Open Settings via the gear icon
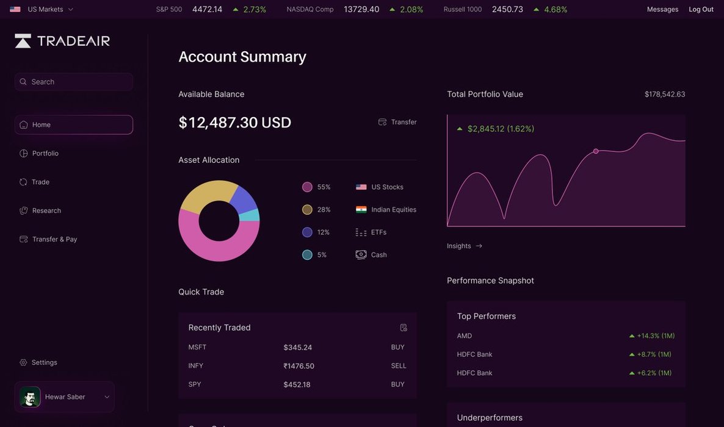Screen dimensions: 724x427 pyautogui.click(x=24, y=362)
